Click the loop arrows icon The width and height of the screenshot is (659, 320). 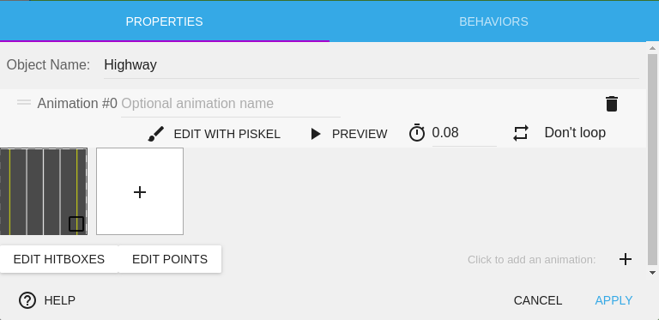pos(520,133)
